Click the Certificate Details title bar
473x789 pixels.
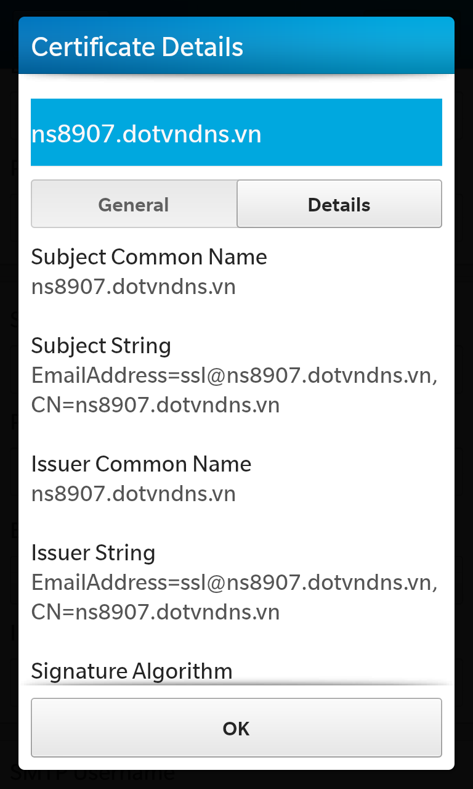point(236,46)
